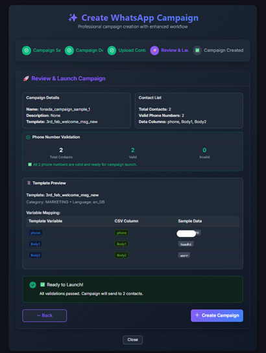Open the Campaign De step tab
Screen dimensions: 266x353
84,51
